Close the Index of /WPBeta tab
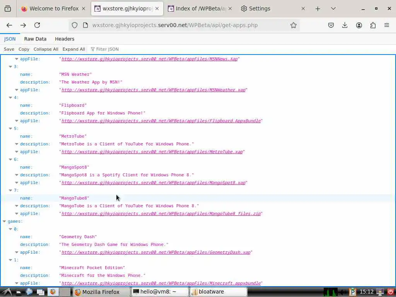This screenshot has width=396, height=297. [230, 9]
